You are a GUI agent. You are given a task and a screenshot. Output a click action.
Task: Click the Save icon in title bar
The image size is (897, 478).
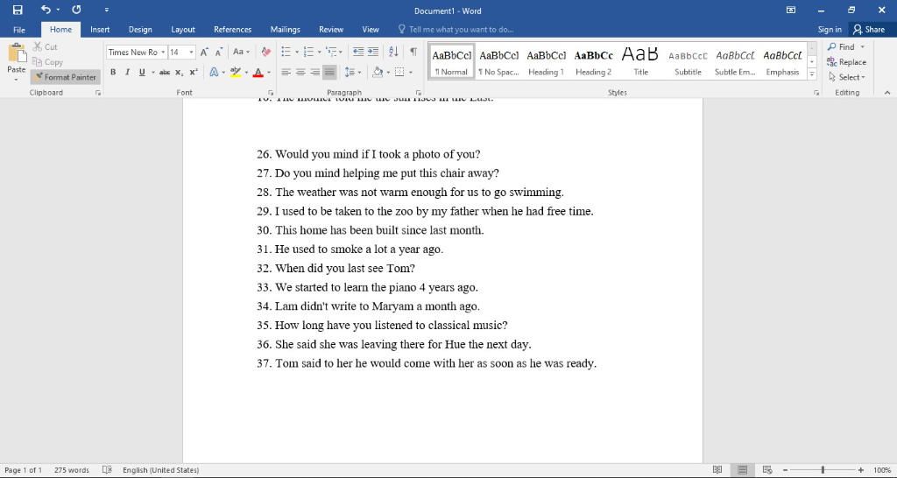[18, 11]
